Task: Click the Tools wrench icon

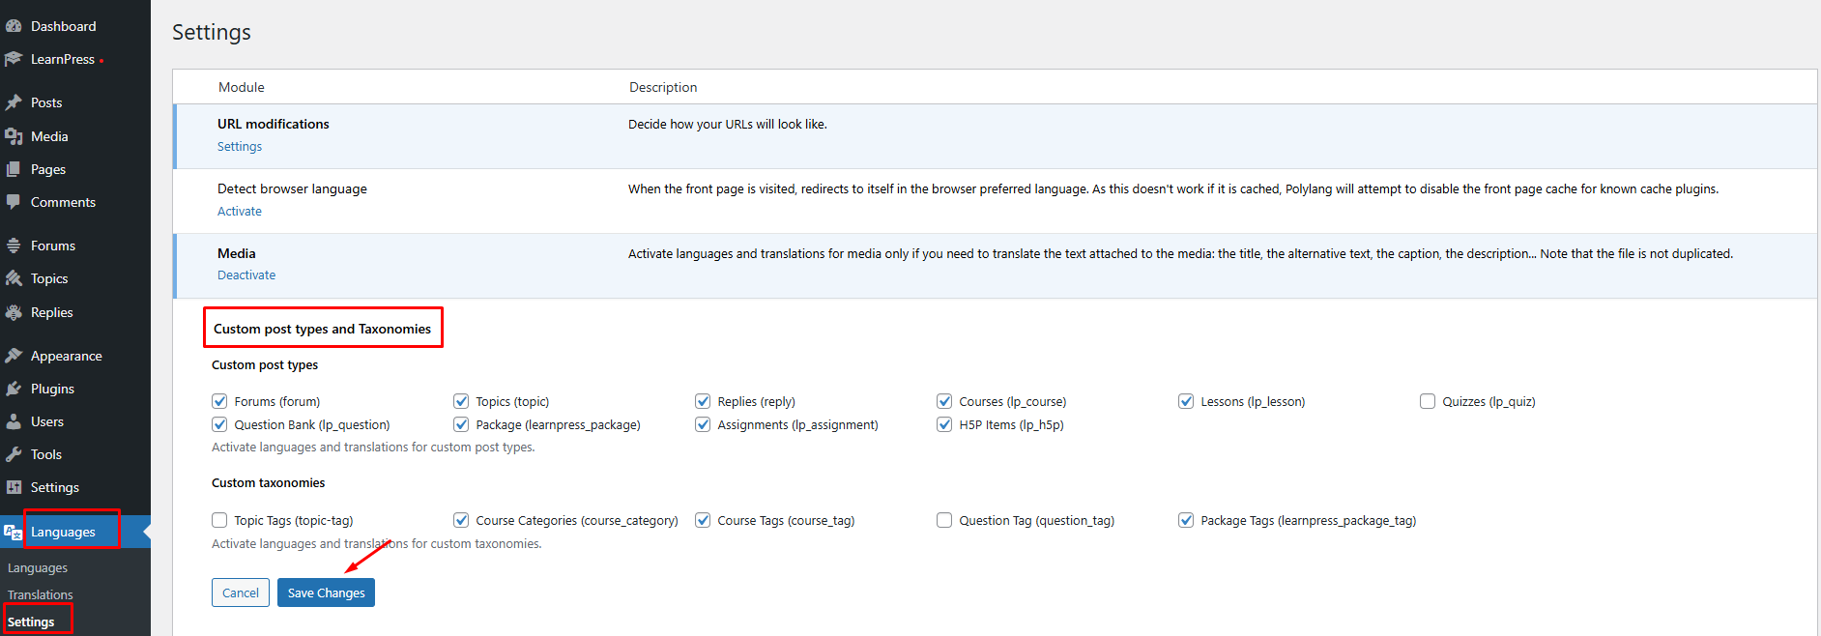Action: tap(14, 454)
